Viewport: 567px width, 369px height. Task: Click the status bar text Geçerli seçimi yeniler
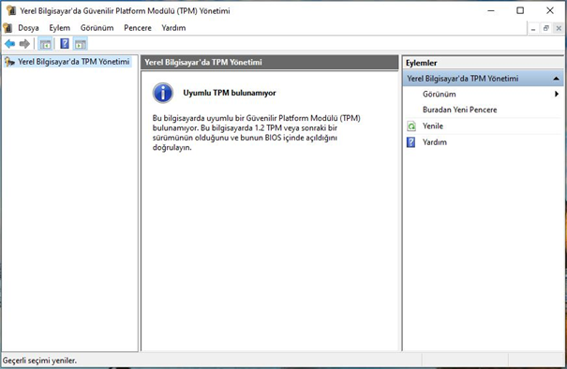(39, 361)
